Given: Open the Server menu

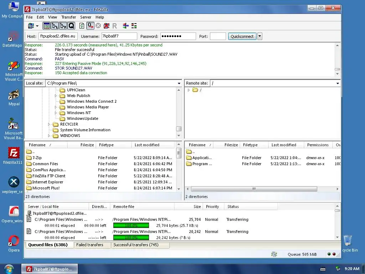Looking at the screenshot, I should coord(86,17).
